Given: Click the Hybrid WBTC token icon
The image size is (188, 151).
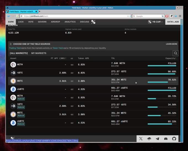Looking at the screenshot, I should click(13, 114).
